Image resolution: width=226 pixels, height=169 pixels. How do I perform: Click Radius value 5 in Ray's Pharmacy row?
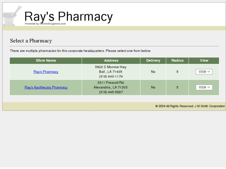click(x=178, y=72)
